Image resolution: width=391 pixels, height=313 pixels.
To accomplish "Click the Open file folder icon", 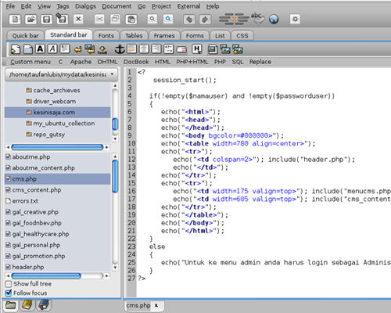I will (x=30, y=20).
